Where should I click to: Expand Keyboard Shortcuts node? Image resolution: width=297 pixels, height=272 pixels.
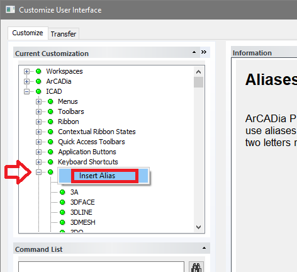tap(38, 162)
